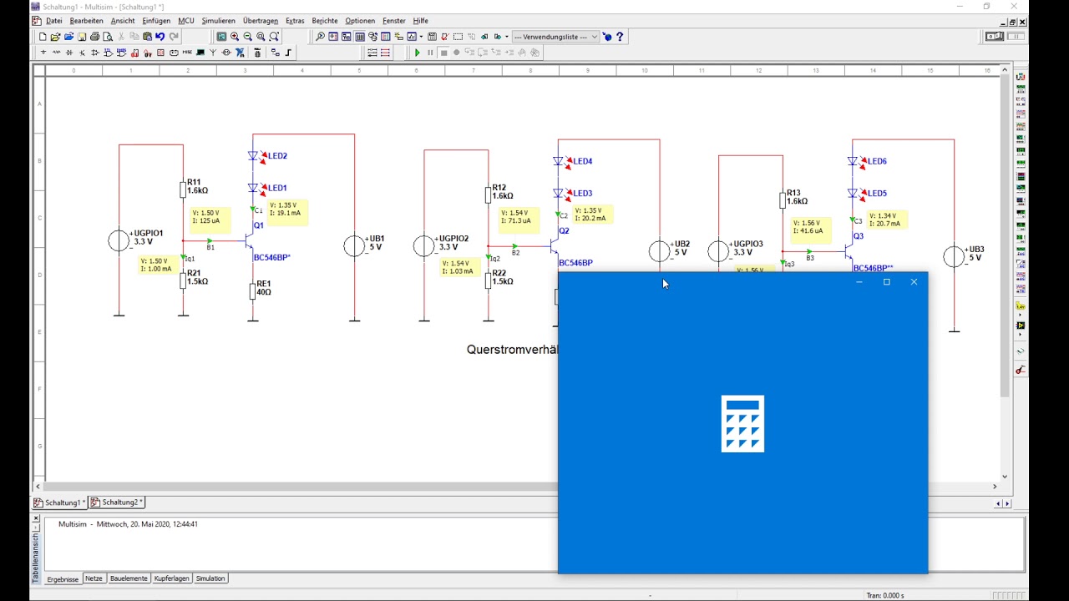This screenshot has width=1069, height=601.
Task: Start simulation with the green Run button
Action: click(417, 53)
